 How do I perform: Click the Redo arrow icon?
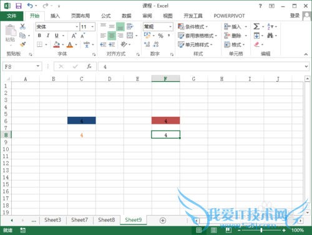tap(46, 6)
